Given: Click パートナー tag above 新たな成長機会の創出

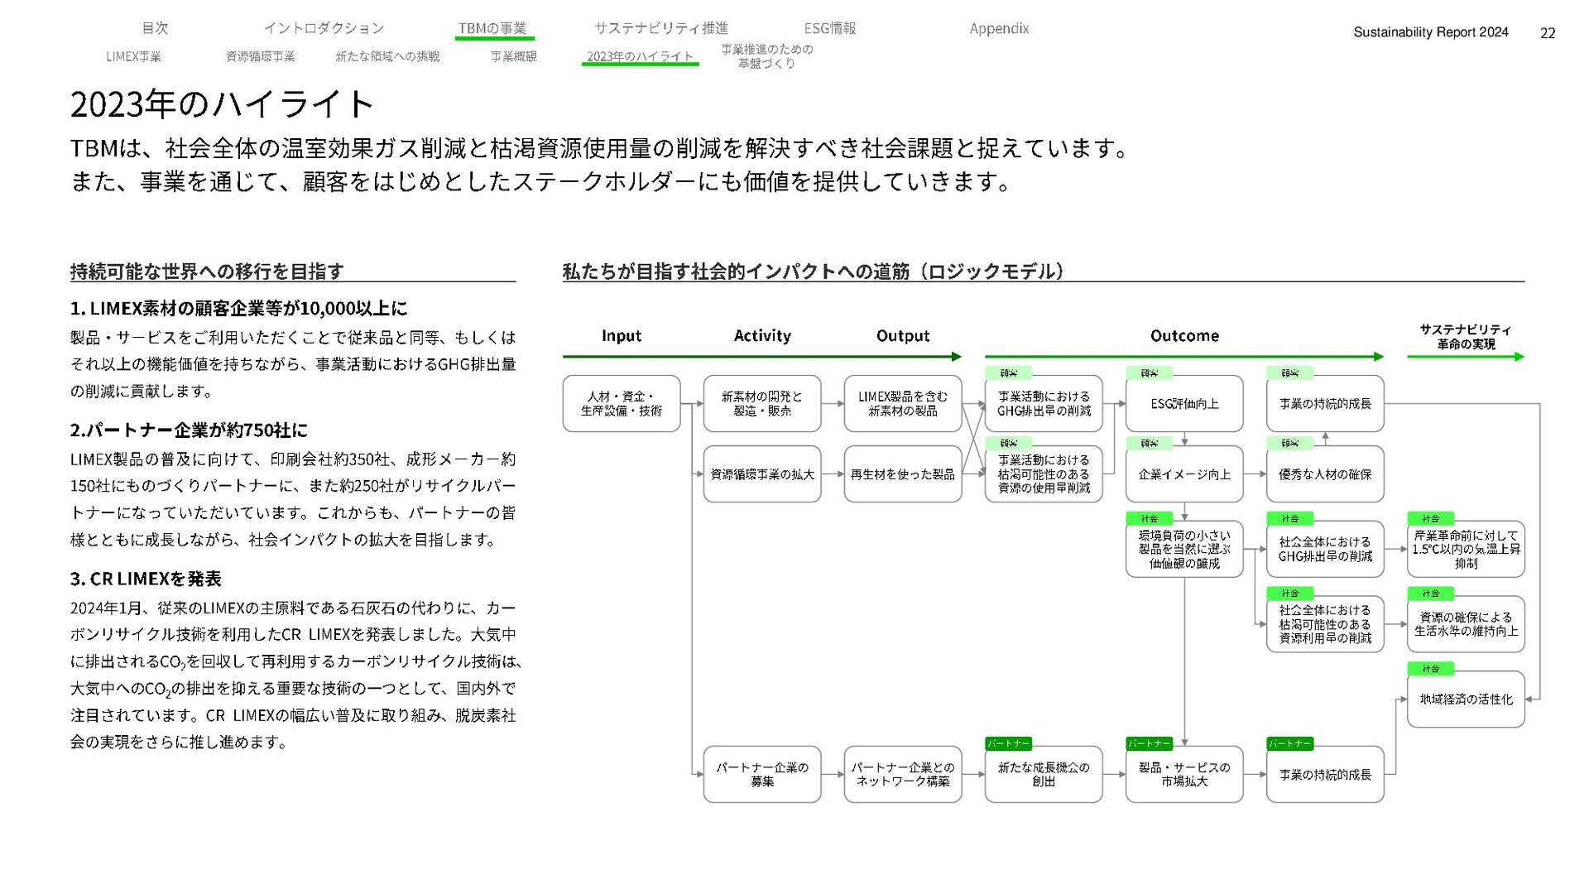Looking at the screenshot, I should pos(1008,743).
